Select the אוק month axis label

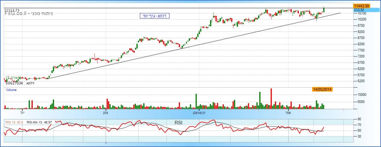pyautogui.click(x=106, y=113)
